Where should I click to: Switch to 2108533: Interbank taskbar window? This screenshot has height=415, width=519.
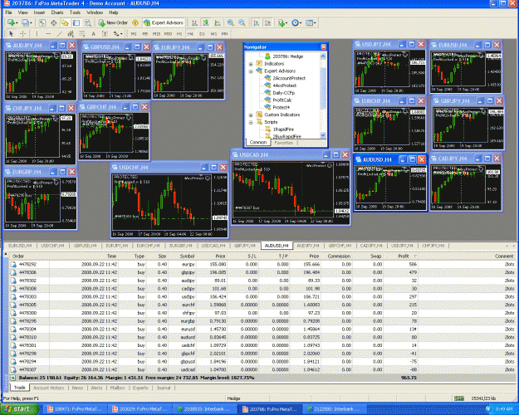pyautogui.click(x=206, y=409)
